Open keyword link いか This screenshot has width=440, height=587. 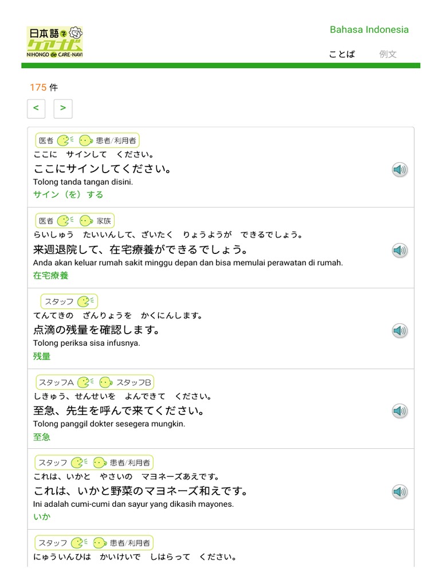click(x=42, y=516)
